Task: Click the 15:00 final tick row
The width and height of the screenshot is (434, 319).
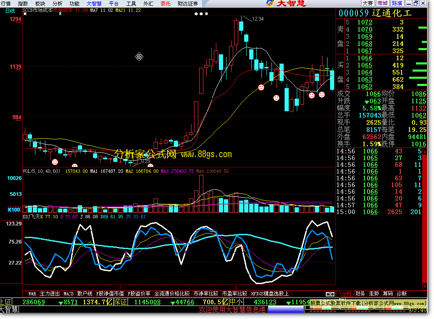Action: pyautogui.click(x=379, y=212)
